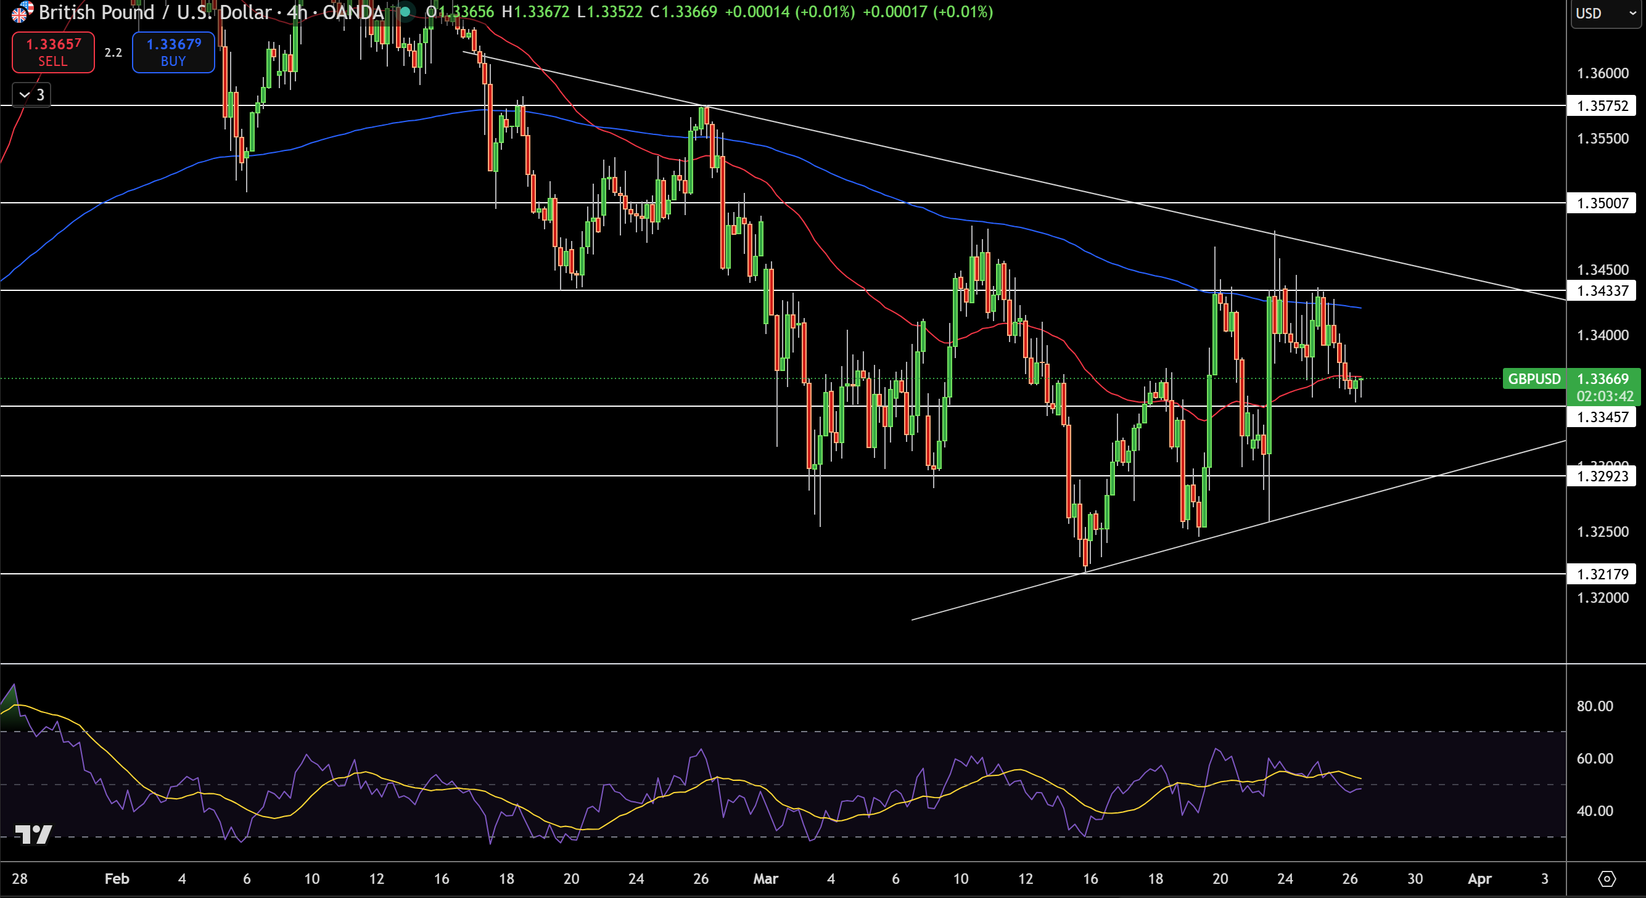Image resolution: width=1646 pixels, height=898 pixels.
Task: Click the SELL 1.33657 button
Action: pos(53,52)
